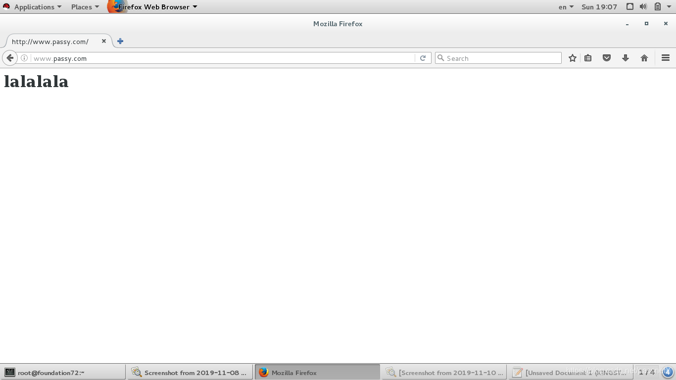
Task: Focus the URL address bar
Action: 223,58
